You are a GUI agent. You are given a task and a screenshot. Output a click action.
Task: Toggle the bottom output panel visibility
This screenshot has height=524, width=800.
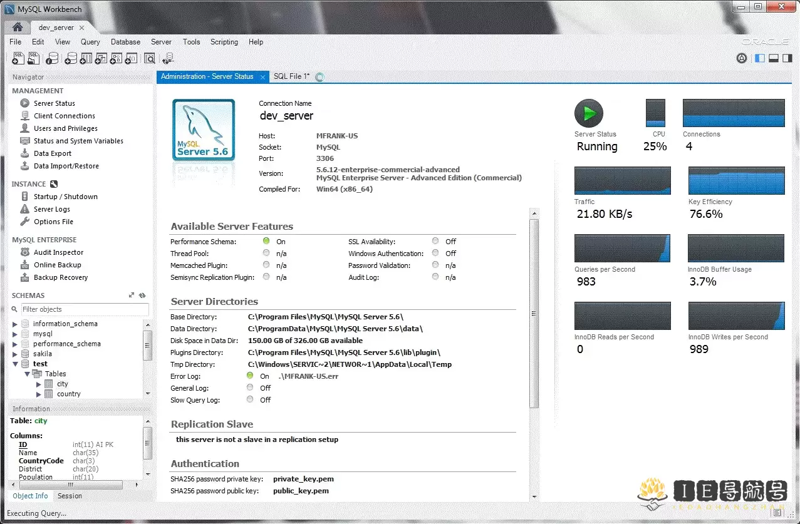click(773, 58)
